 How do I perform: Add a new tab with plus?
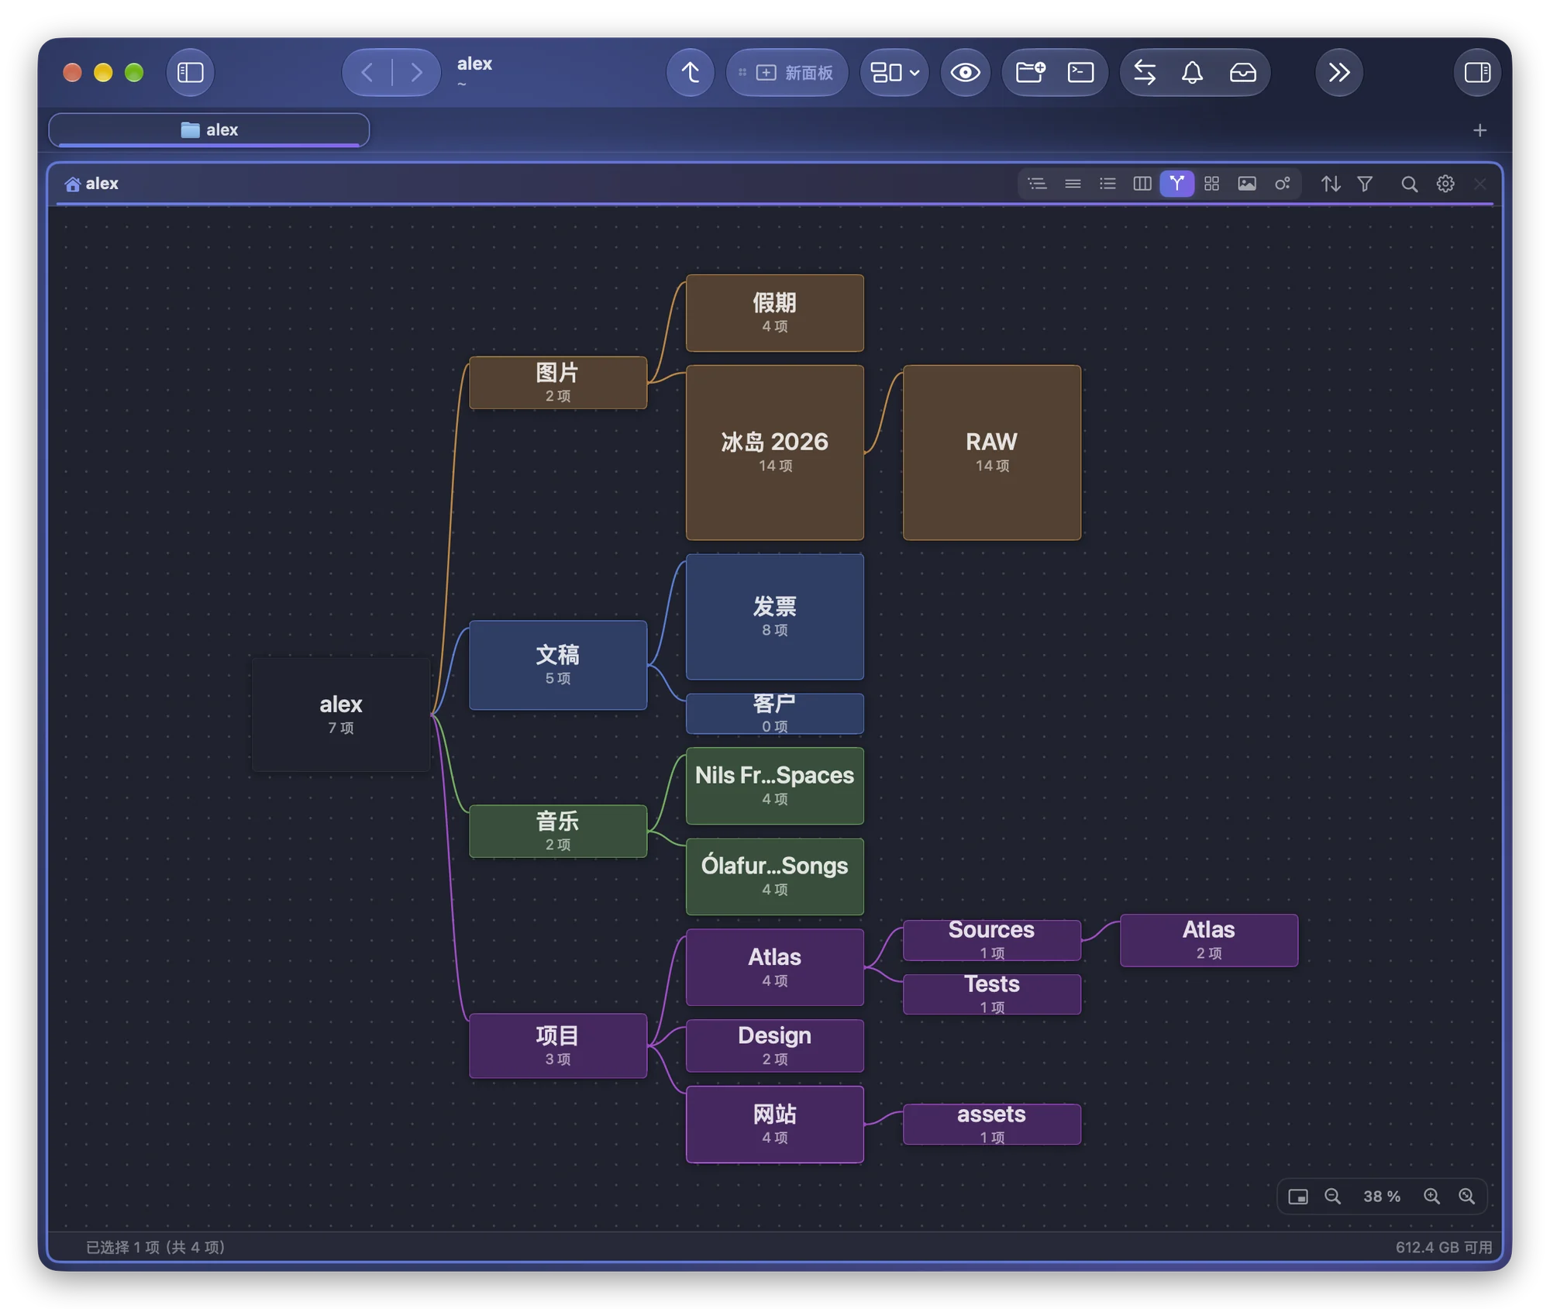1479,130
